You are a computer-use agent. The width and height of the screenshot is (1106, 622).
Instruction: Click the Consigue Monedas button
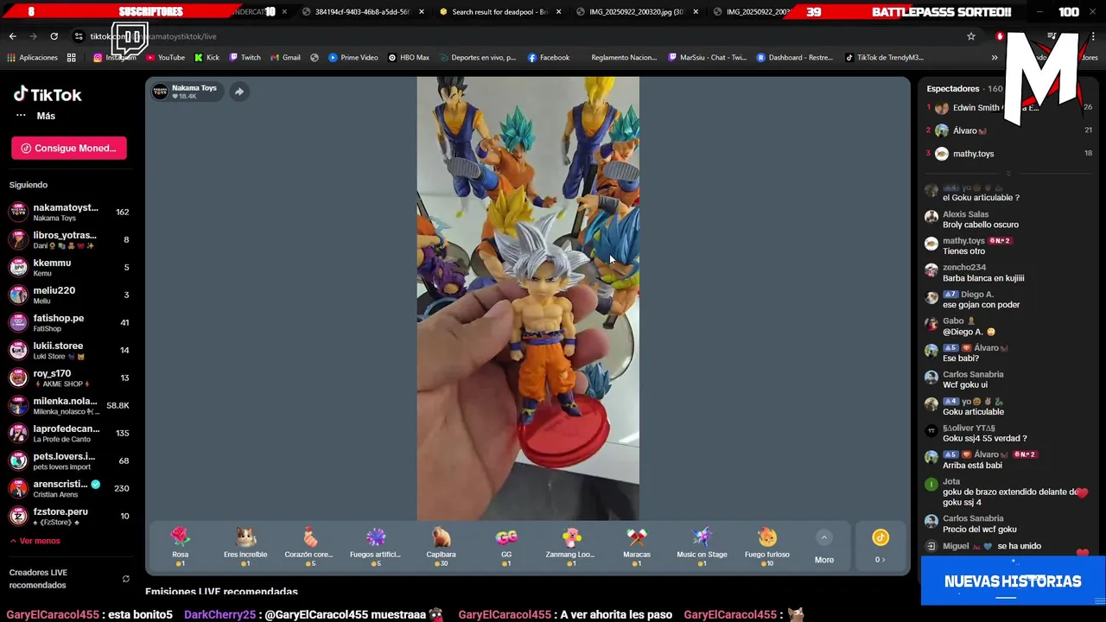tap(69, 148)
